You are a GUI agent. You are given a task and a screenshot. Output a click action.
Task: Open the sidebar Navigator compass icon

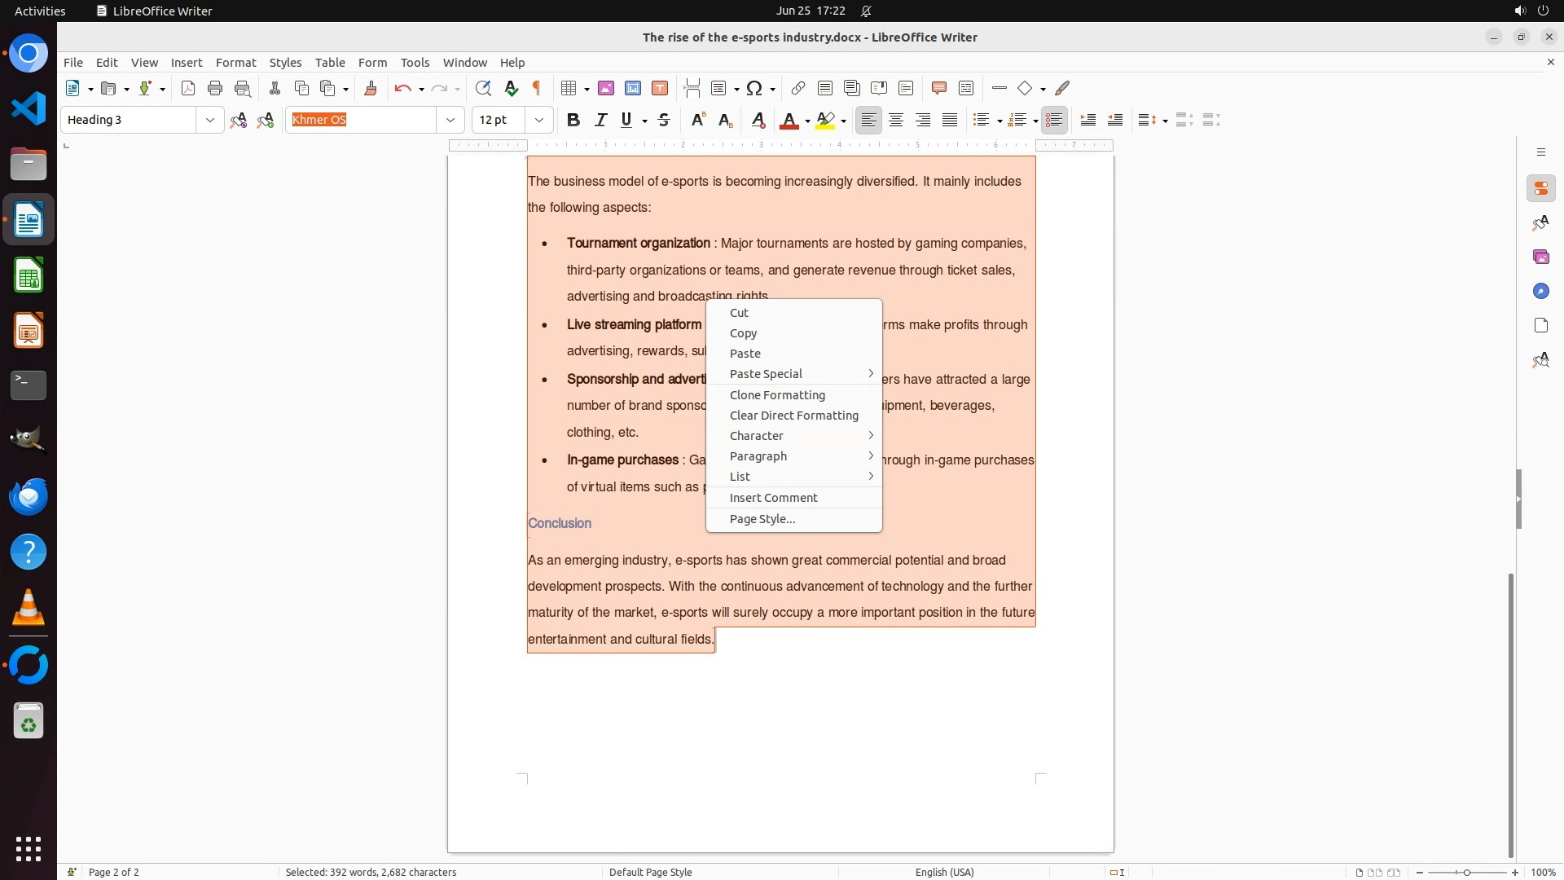click(1540, 292)
